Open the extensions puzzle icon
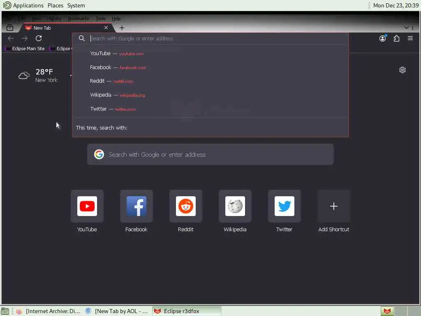The image size is (421, 316). click(397, 38)
